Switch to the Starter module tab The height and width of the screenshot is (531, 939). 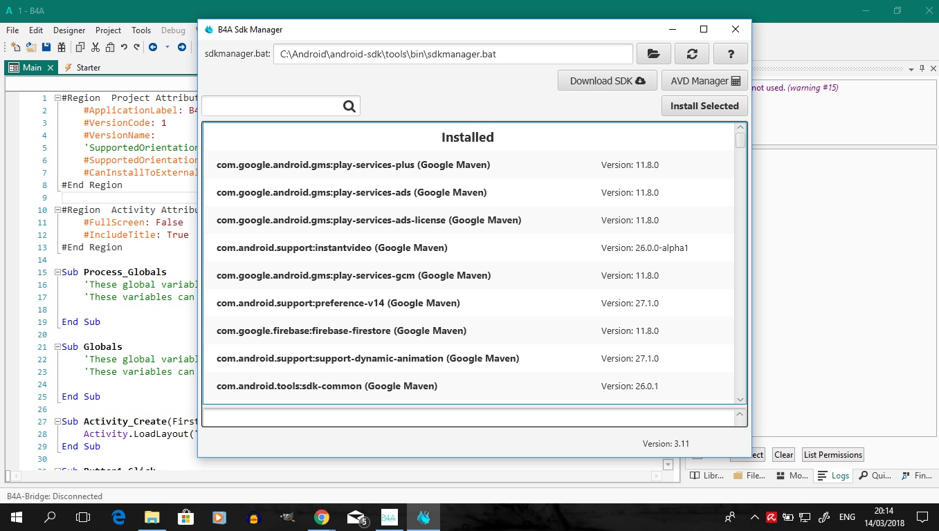(x=82, y=68)
